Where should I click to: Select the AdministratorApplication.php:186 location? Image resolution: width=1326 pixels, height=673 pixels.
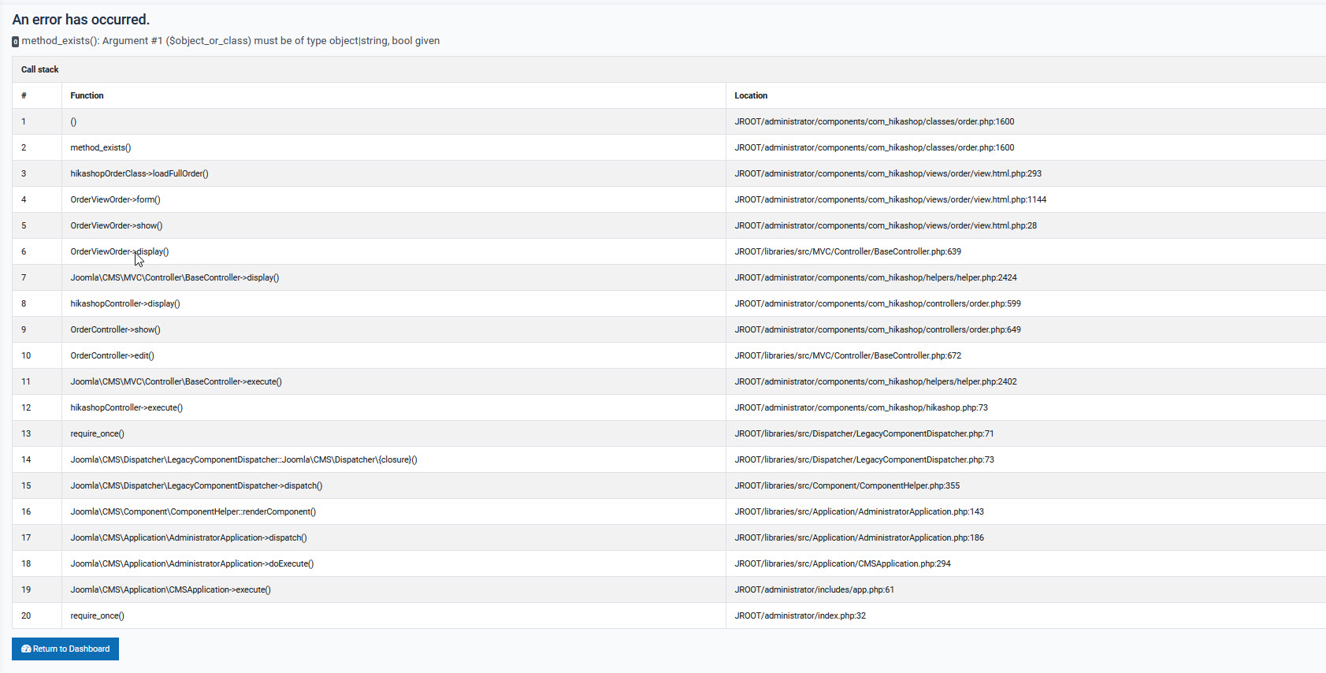tap(860, 537)
